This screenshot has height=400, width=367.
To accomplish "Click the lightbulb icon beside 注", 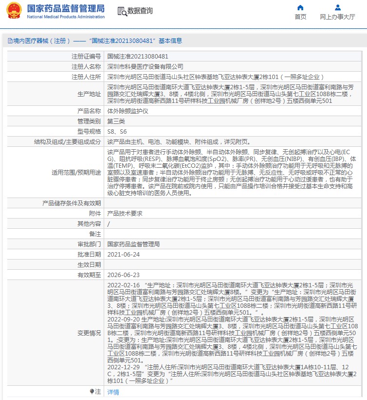I will tap(92, 391).
